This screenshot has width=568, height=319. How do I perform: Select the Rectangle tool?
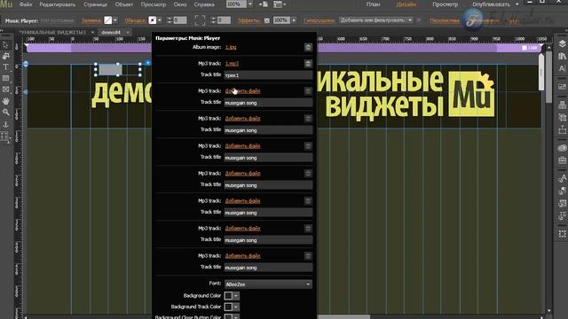tap(6, 79)
